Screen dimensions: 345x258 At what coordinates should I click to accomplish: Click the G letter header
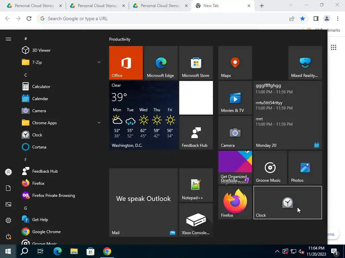[26, 208]
